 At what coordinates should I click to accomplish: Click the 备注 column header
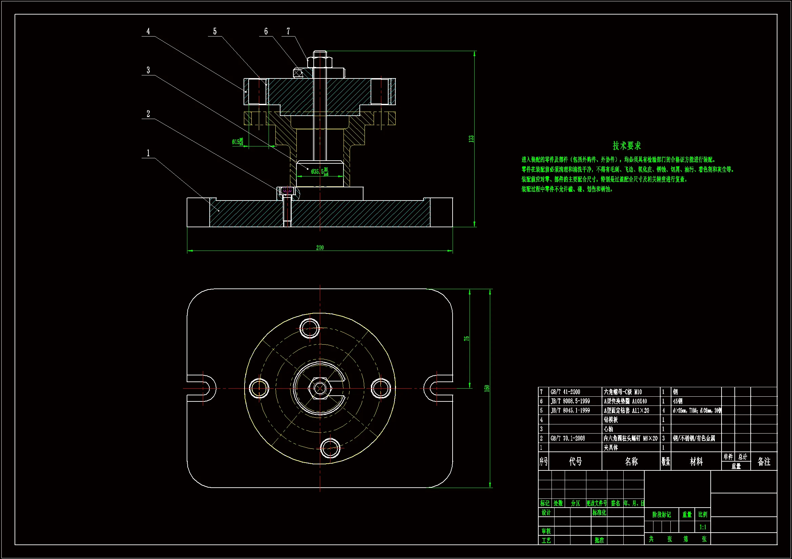click(764, 462)
